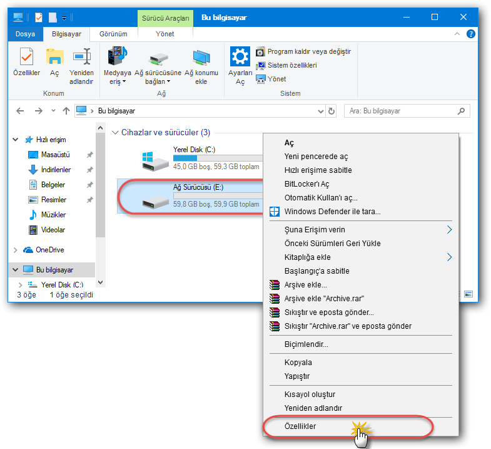Image resolution: width=491 pixels, height=449 pixels.
Task: Open Sistem özellikleri in ribbon
Action: click(x=286, y=65)
